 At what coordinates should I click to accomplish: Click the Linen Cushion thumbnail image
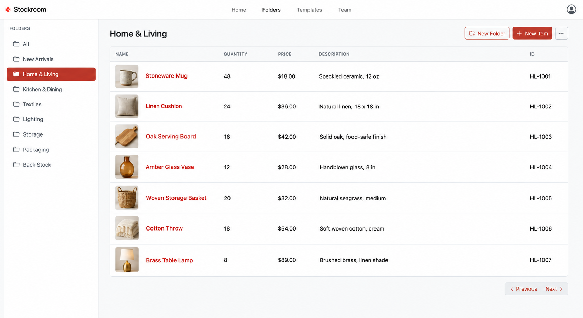[127, 106]
